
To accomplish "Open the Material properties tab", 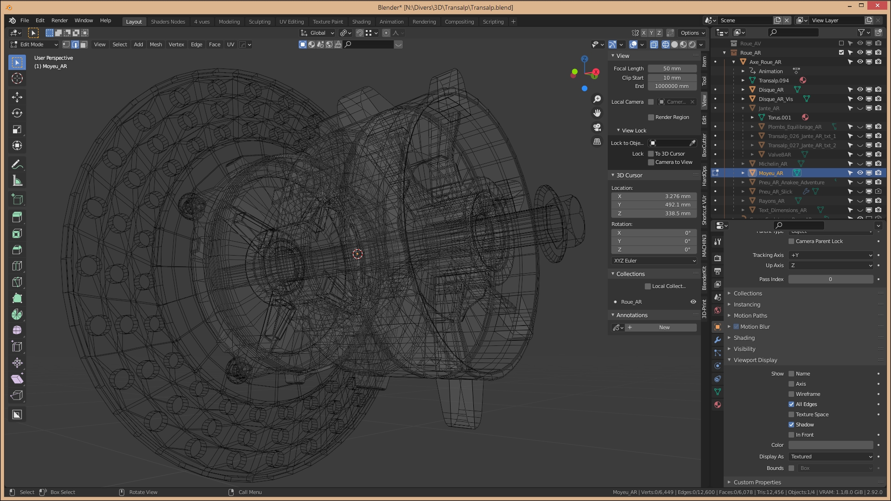I will [718, 405].
